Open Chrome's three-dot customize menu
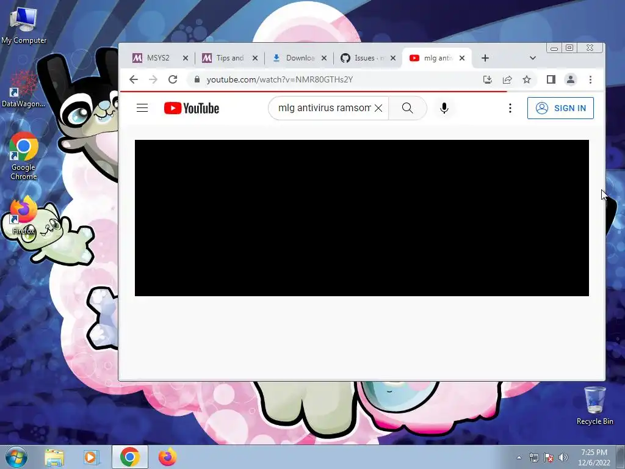Viewport: 625px width, 469px height. [x=590, y=79]
